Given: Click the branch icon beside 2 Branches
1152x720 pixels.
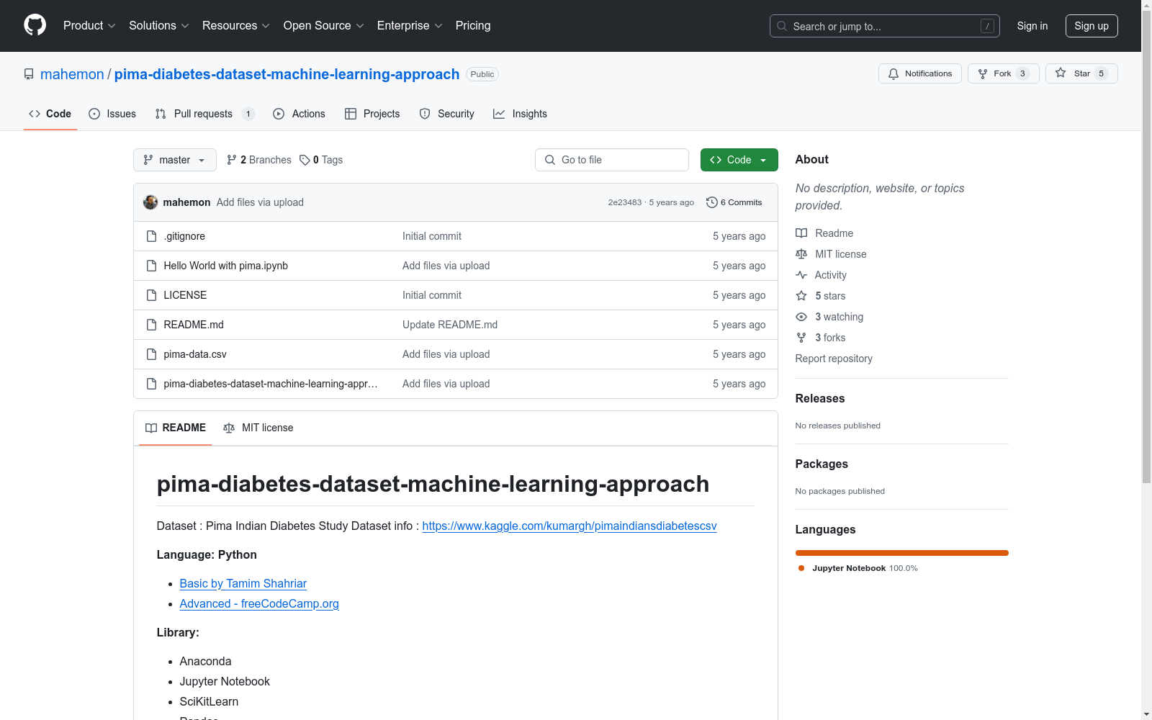Looking at the screenshot, I should [x=232, y=160].
